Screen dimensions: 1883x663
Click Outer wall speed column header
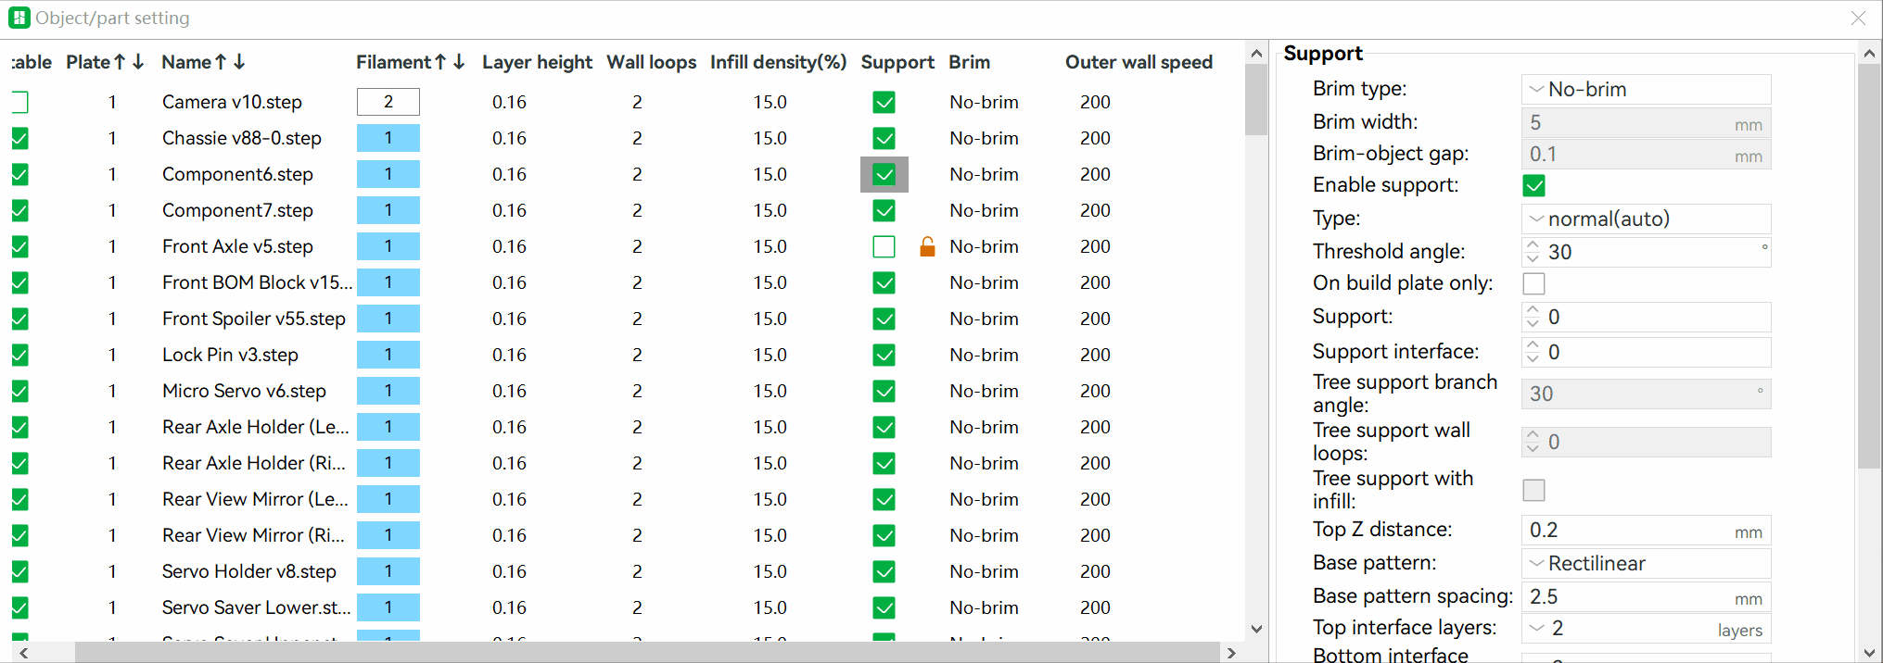pyautogui.click(x=1139, y=62)
